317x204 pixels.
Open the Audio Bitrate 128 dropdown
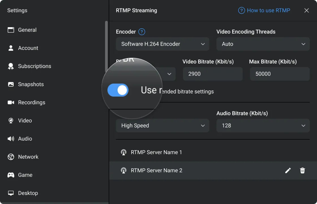[263, 126]
